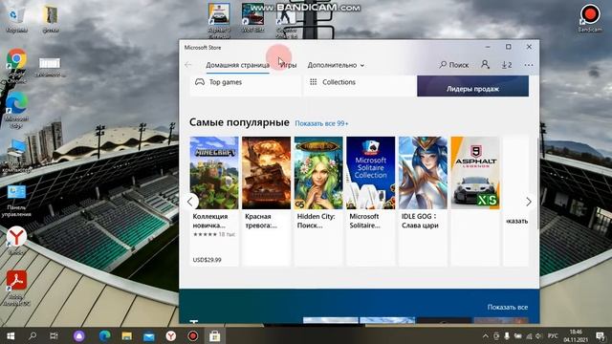Open the Store search (Поиск)
Image resolution: width=612 pixels, height=344 pixels.
(x=454, y=65)
